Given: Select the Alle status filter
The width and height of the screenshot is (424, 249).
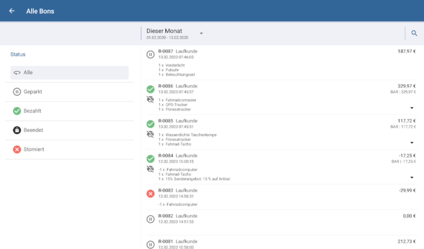Looking at the screenshot, I should pyautogui.click(x=69, y=73).
